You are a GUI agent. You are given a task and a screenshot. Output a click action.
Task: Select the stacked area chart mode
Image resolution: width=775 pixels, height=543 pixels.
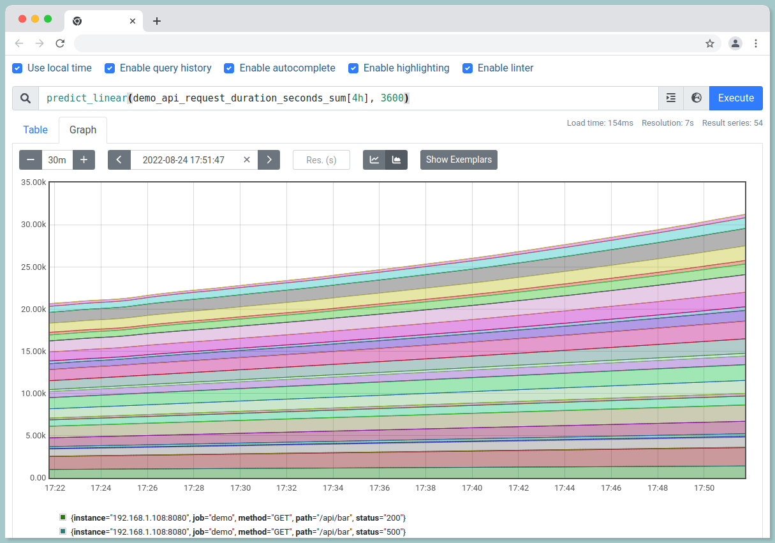(396, 160)
